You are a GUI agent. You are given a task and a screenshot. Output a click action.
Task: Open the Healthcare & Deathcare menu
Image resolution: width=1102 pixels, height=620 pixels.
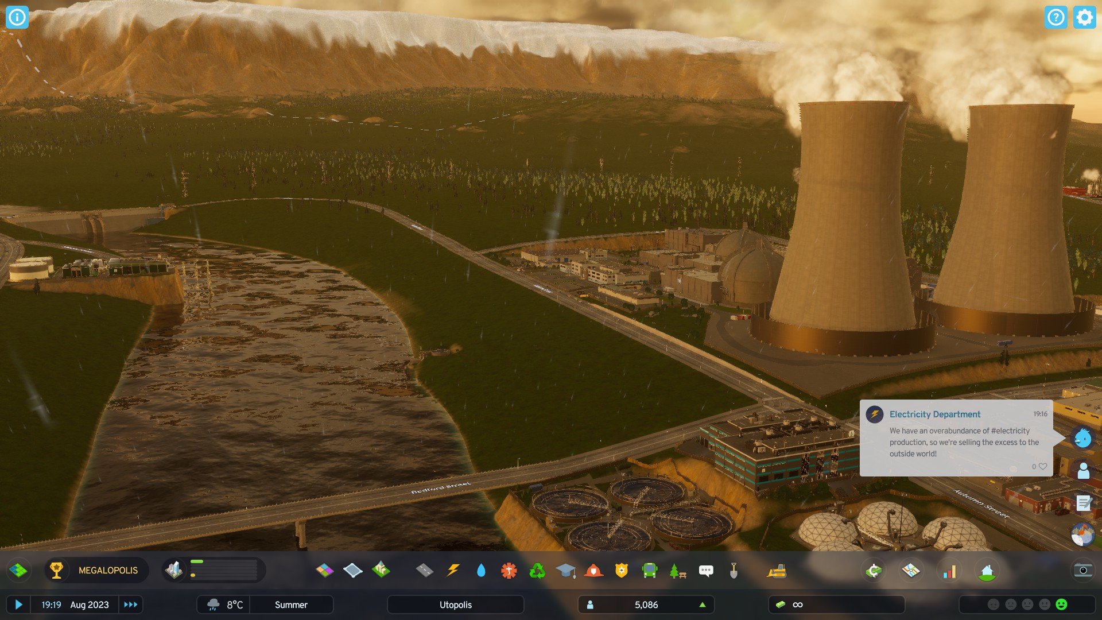coord(509,570)
